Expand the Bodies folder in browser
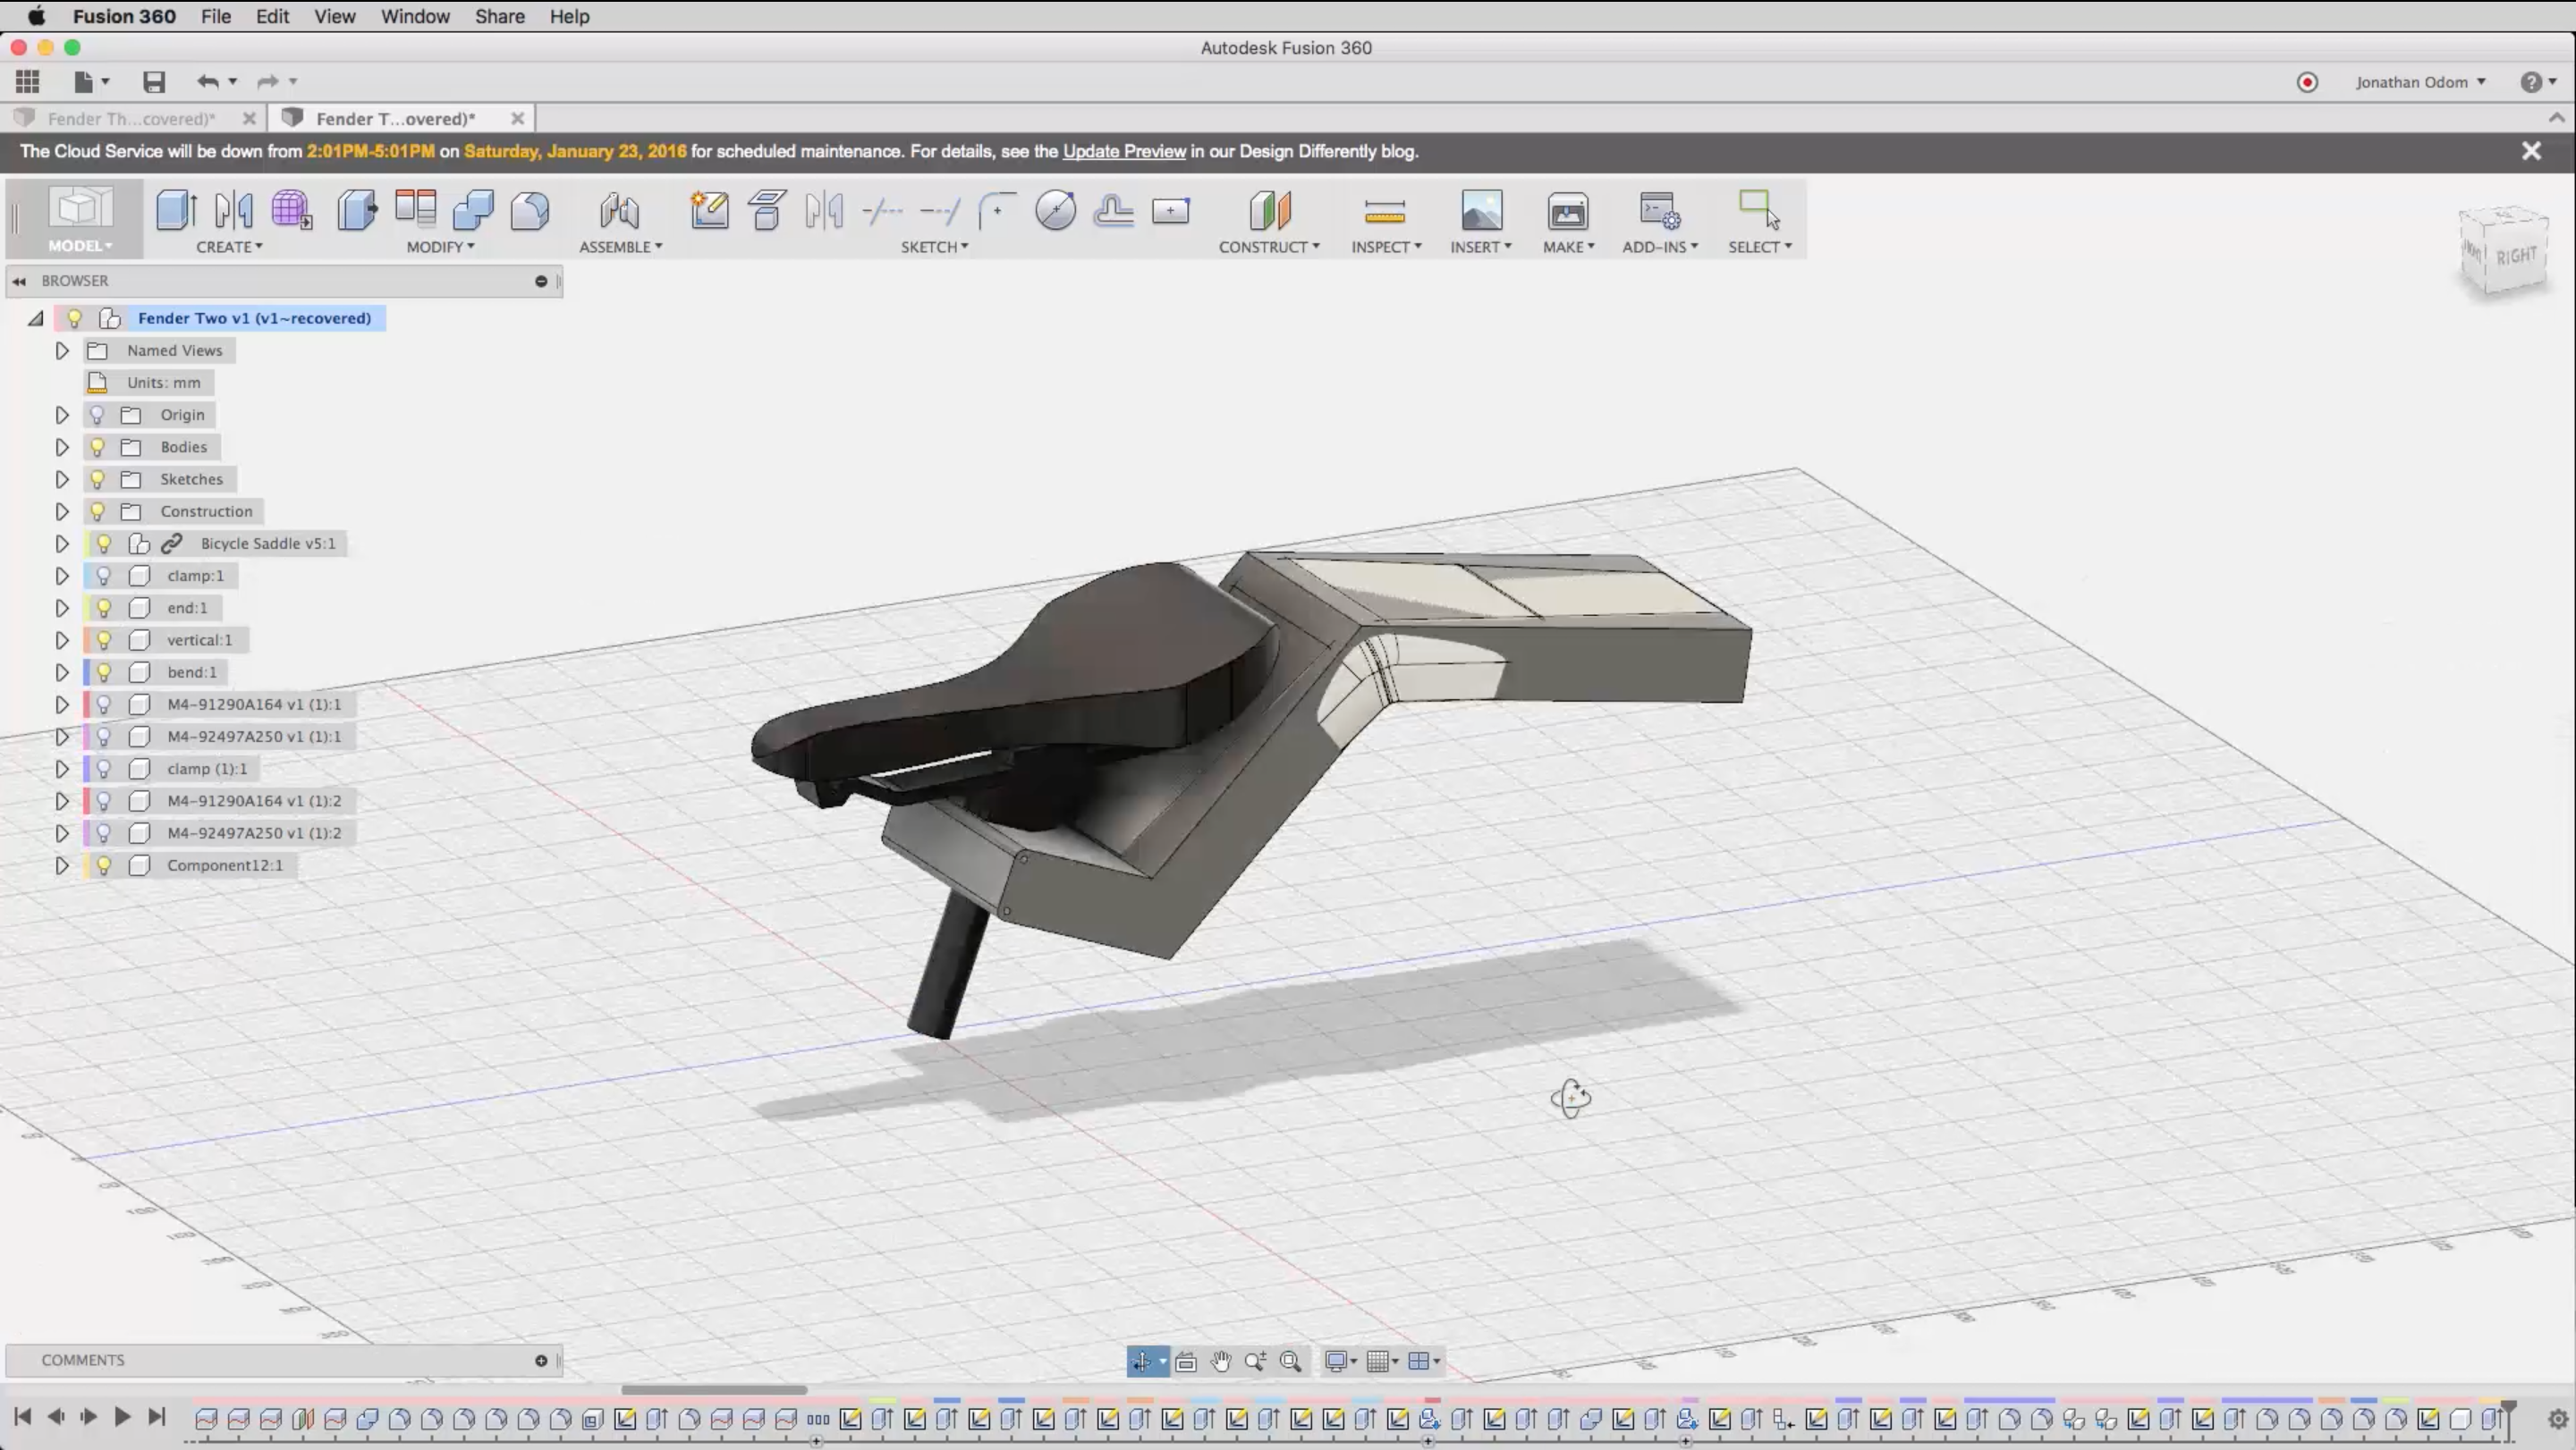Viewport: 2576px width, 1450px height. coord(62,447)
